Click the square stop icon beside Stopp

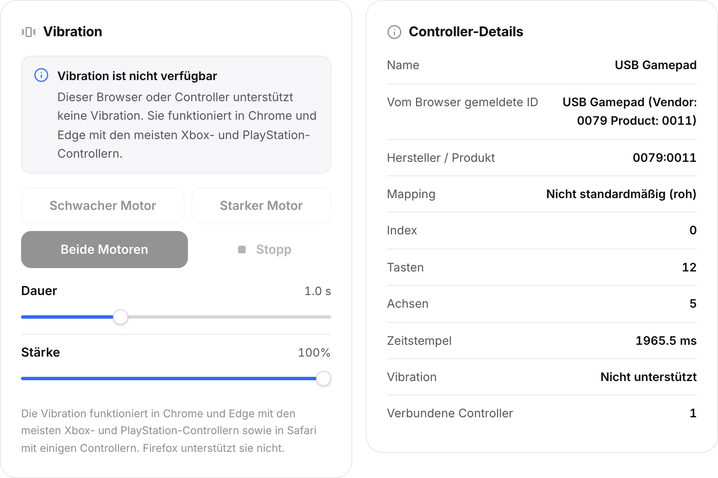pos(242,250)
